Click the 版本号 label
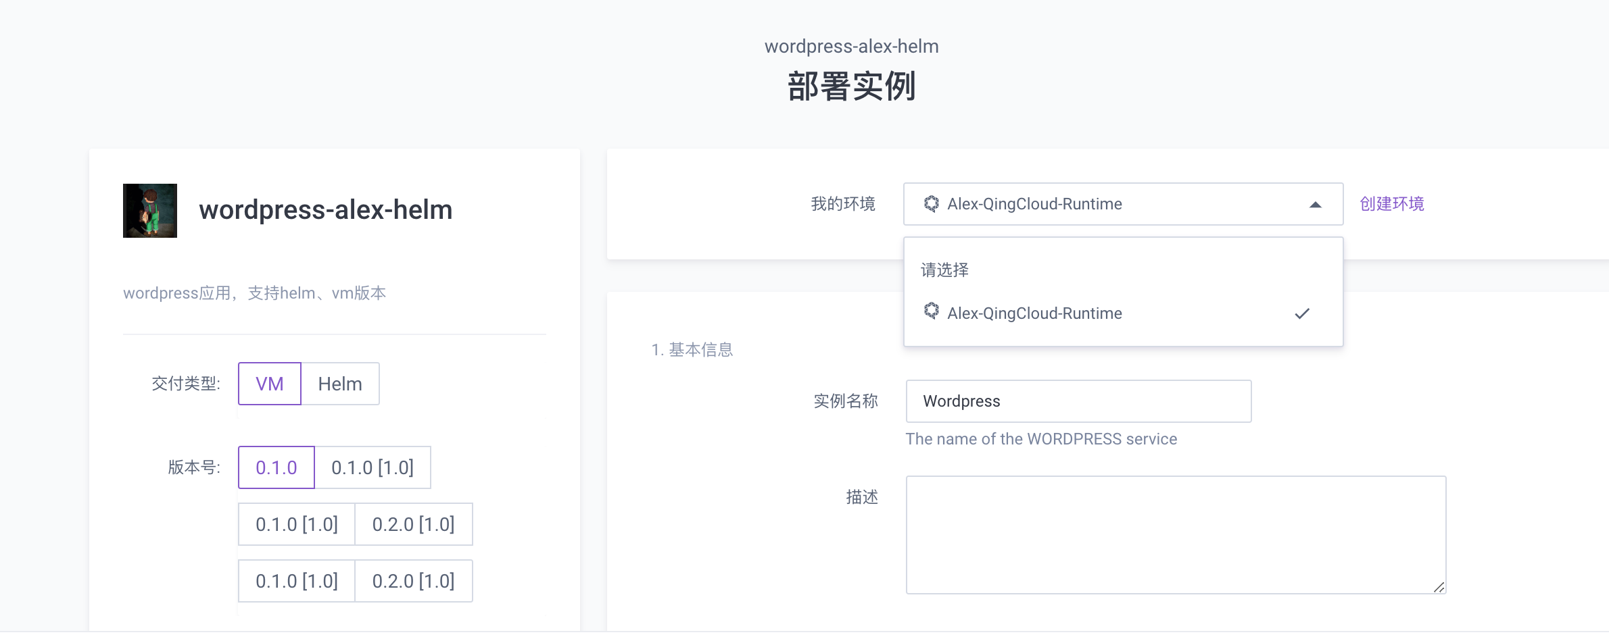 point(194,467)
